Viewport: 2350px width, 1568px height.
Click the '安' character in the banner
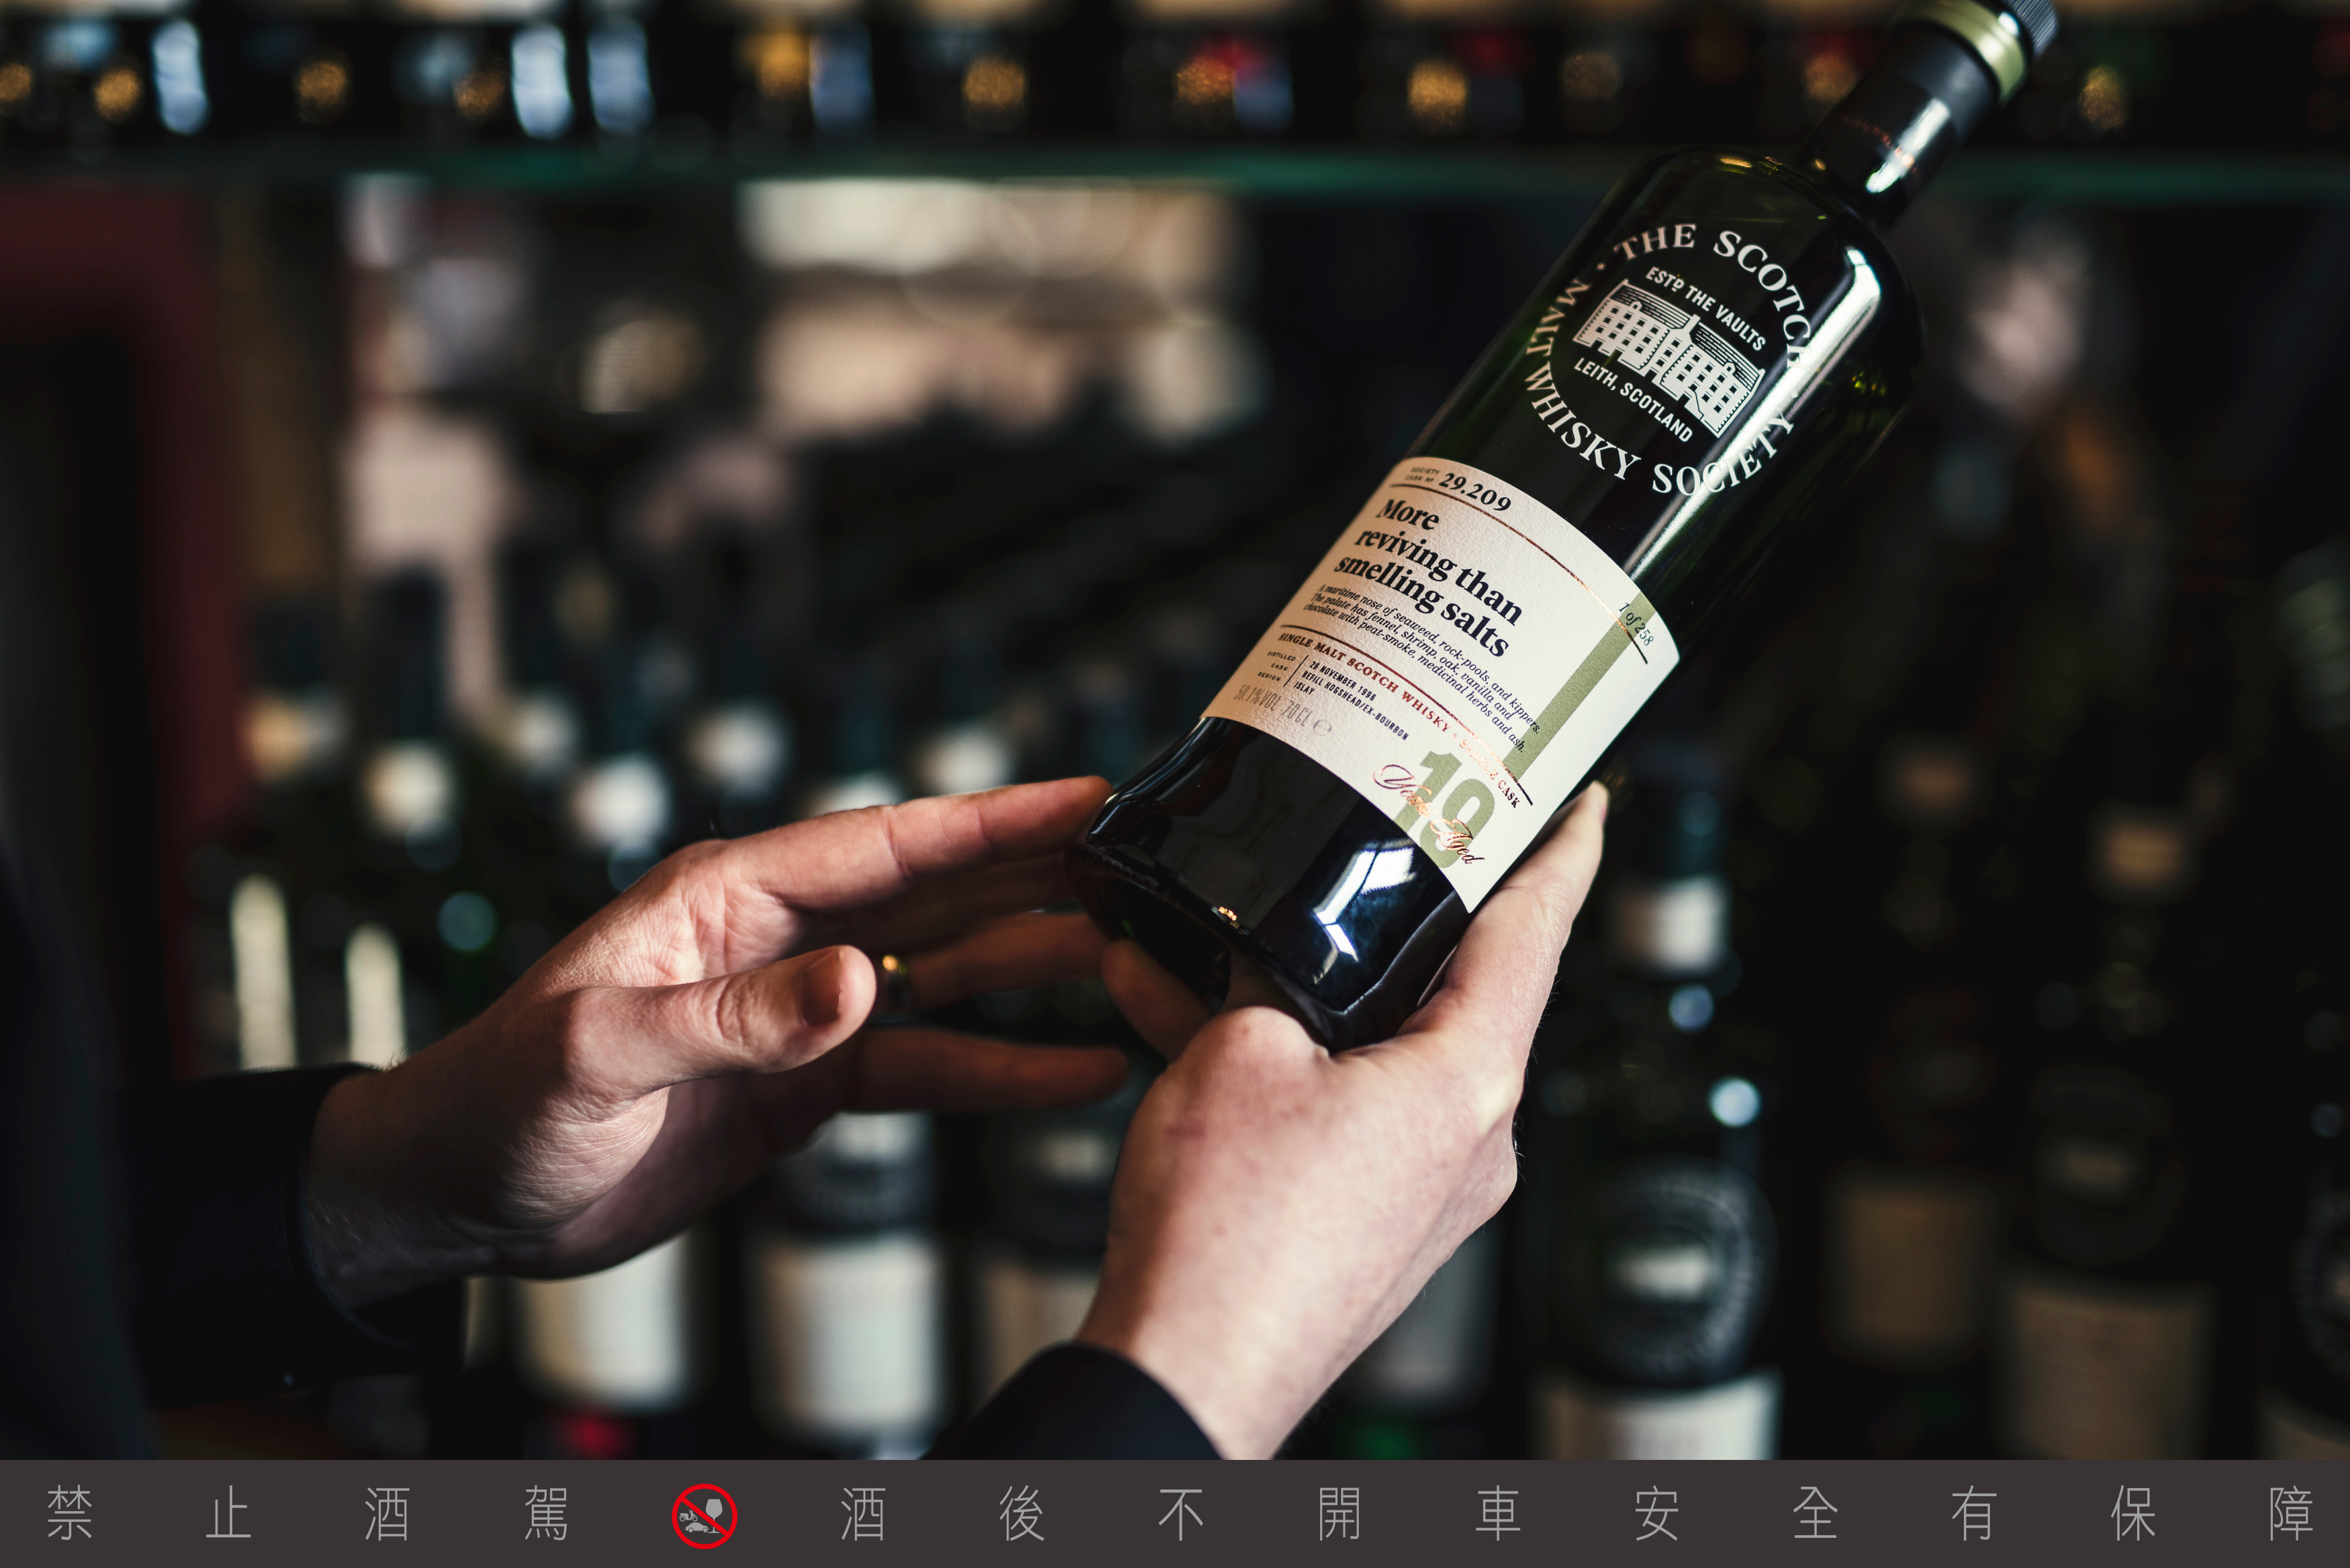[x=1656, y=1514]
